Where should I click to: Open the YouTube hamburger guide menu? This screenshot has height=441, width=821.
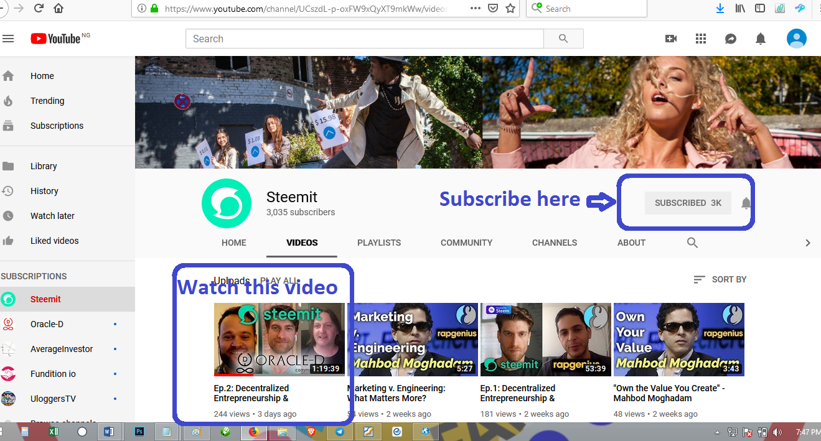click(x=8, y=39)
